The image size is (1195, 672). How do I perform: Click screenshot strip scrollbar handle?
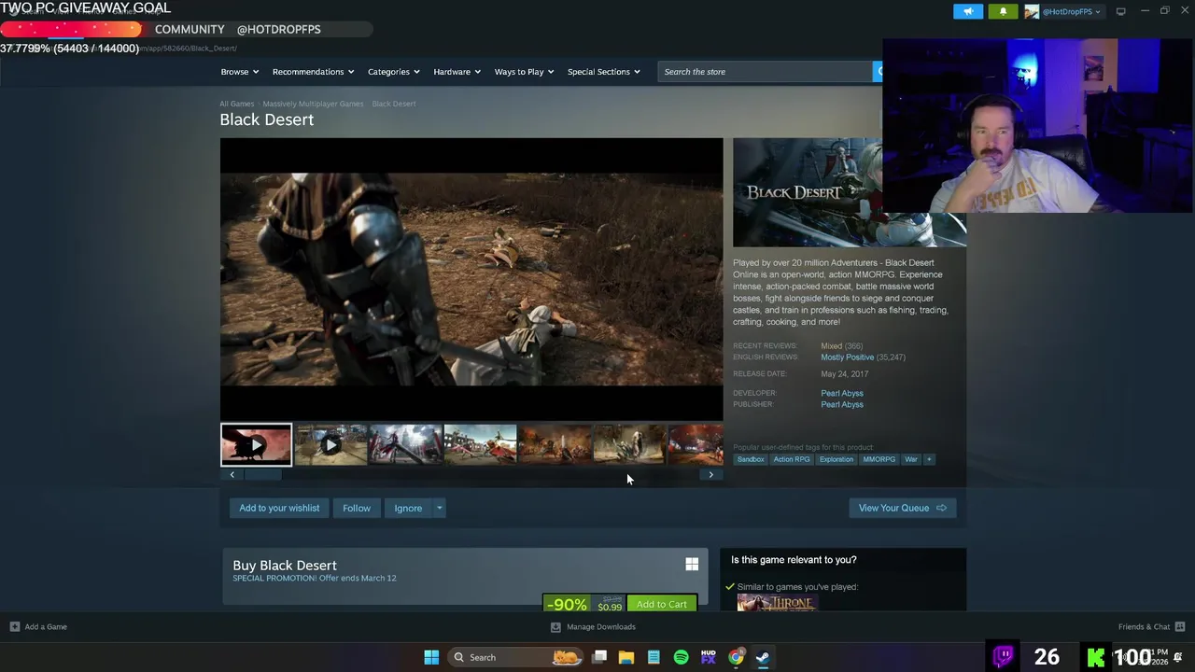[262, 474]
